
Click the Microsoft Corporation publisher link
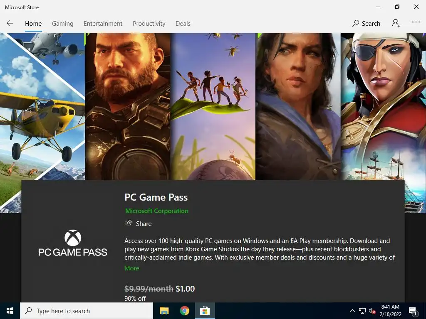point(157,211)
